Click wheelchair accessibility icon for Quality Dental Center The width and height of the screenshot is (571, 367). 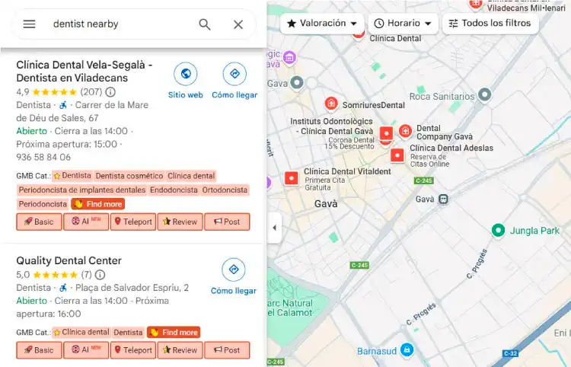click(63, 288)
